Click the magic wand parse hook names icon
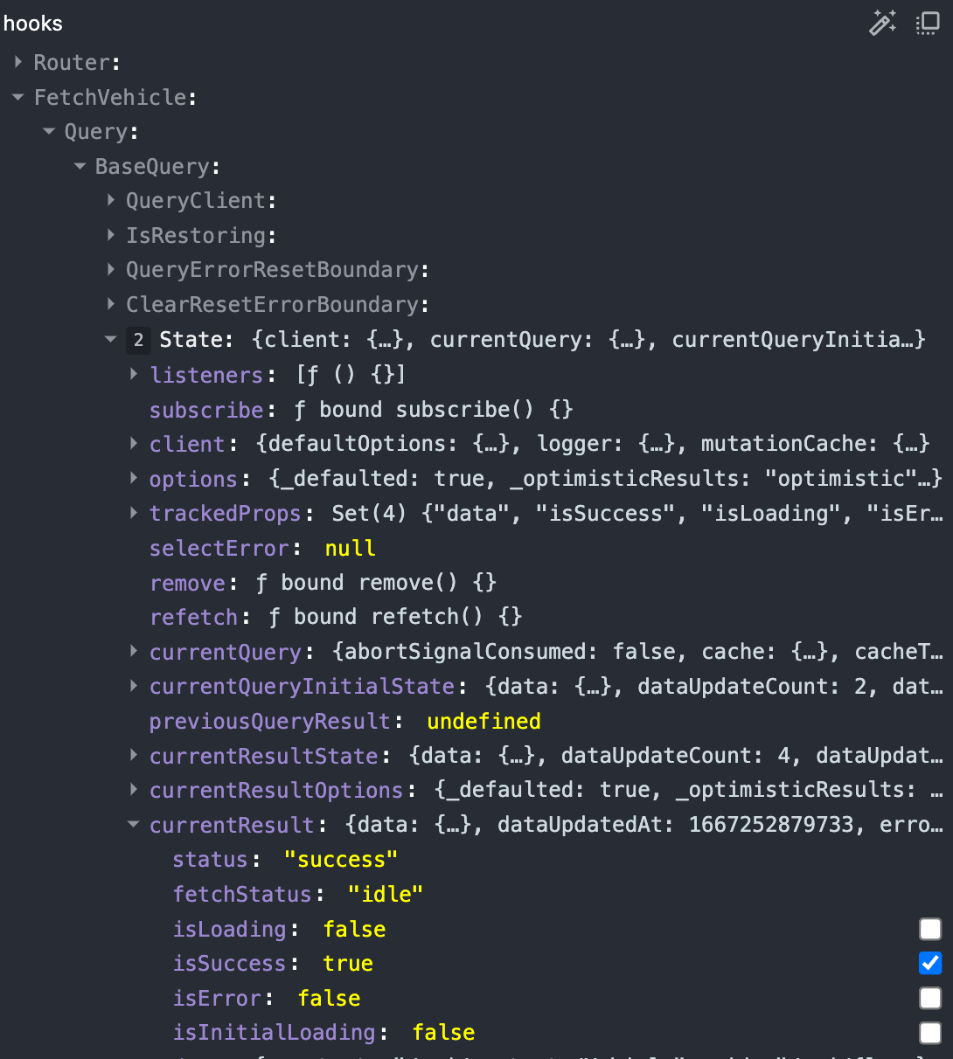 tap(882, 23)
